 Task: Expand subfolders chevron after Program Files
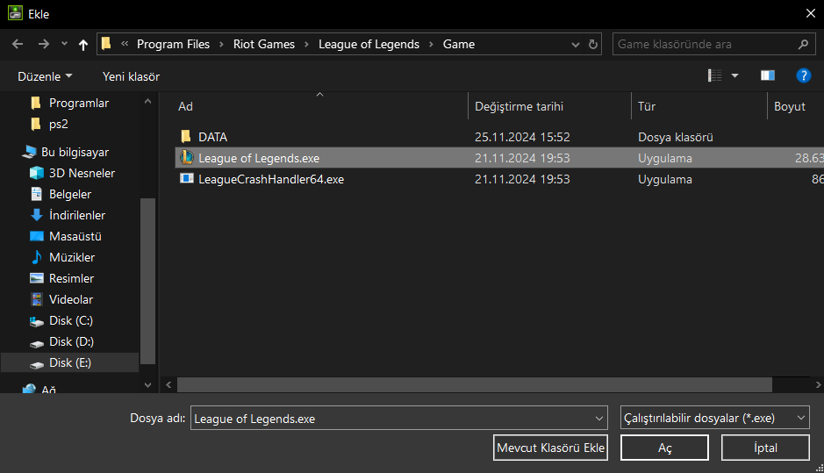pyautogui.click(x=221, y=44)
